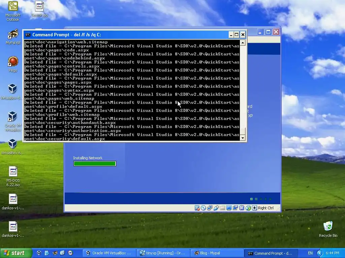This screenshot has height=258, width=345.
Task: Click Command Prompt scrollbar up arrow
Action: (243, 43)
